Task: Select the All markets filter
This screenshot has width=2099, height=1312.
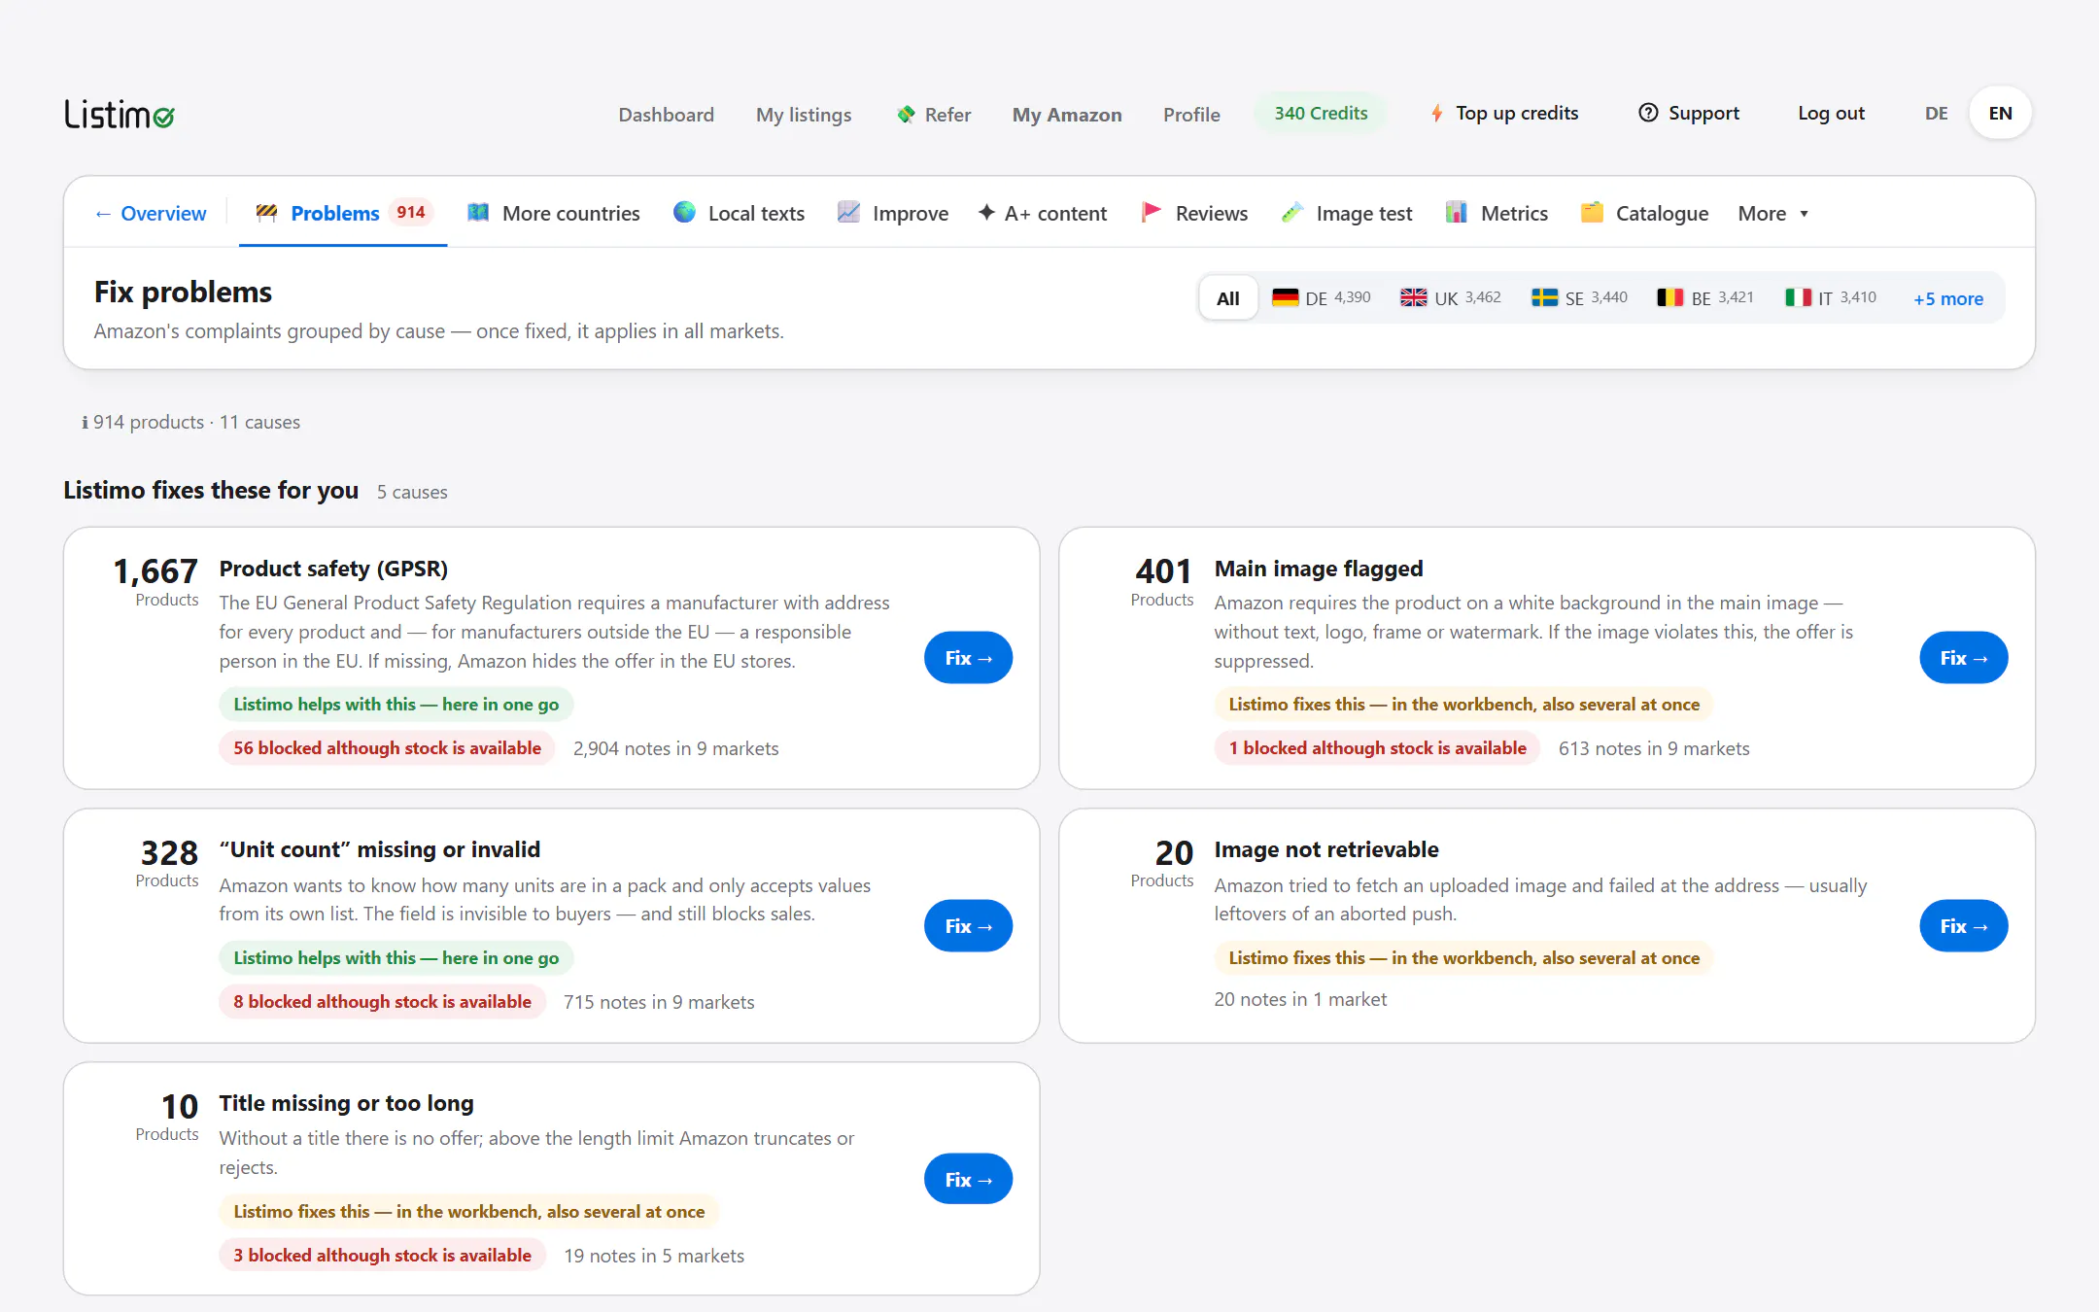Action: pos(1228,298)
